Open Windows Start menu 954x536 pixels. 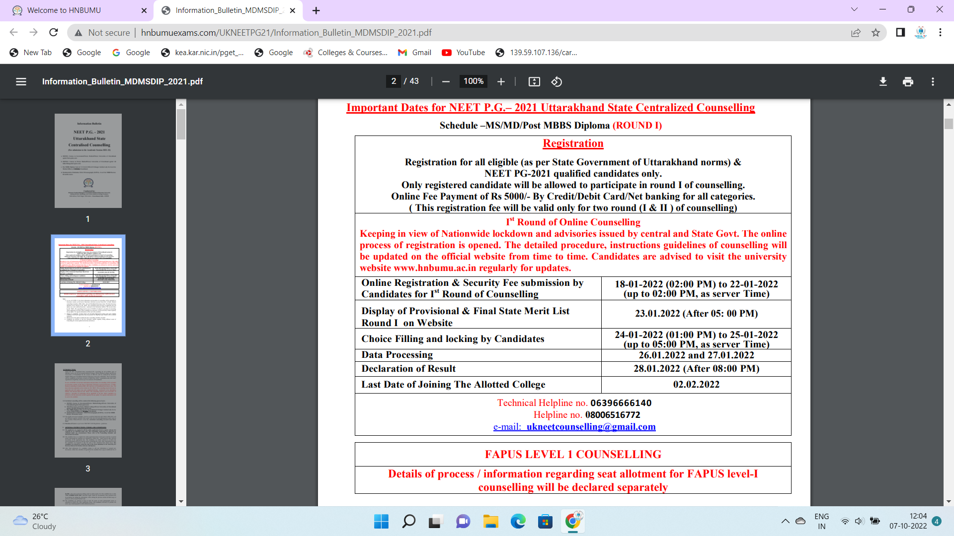pyautogui.click(x=381, y=521)
